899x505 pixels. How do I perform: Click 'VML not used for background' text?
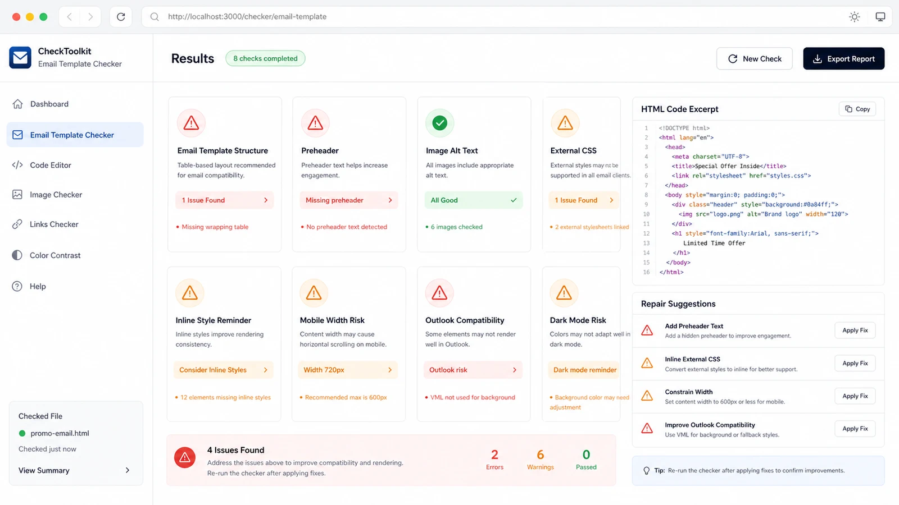(x=473, y=397)
